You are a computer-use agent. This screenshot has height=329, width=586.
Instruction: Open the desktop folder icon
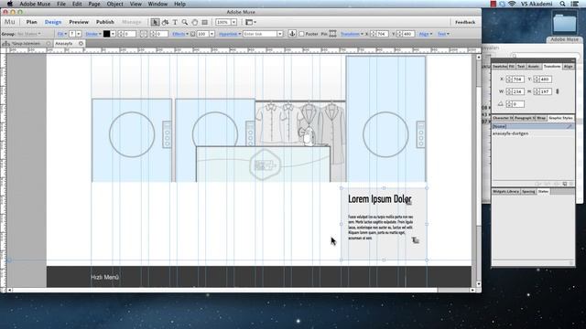tap(564, 23)
